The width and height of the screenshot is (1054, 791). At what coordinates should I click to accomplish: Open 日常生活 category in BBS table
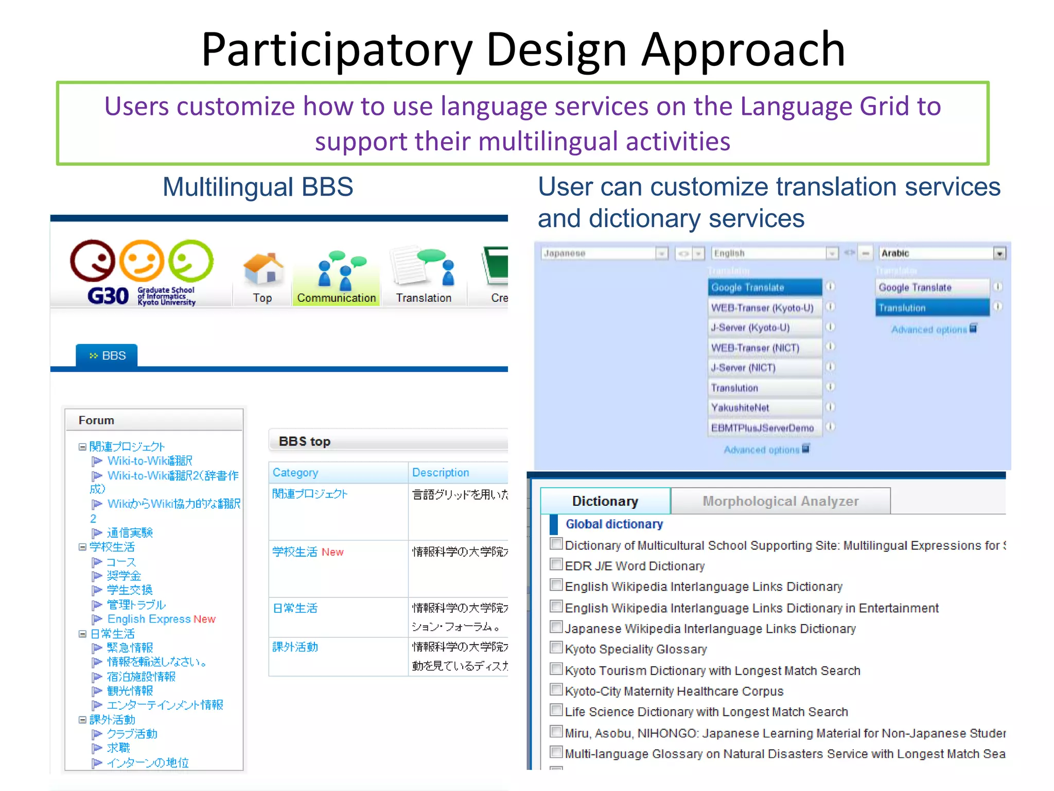coord(295,608)
